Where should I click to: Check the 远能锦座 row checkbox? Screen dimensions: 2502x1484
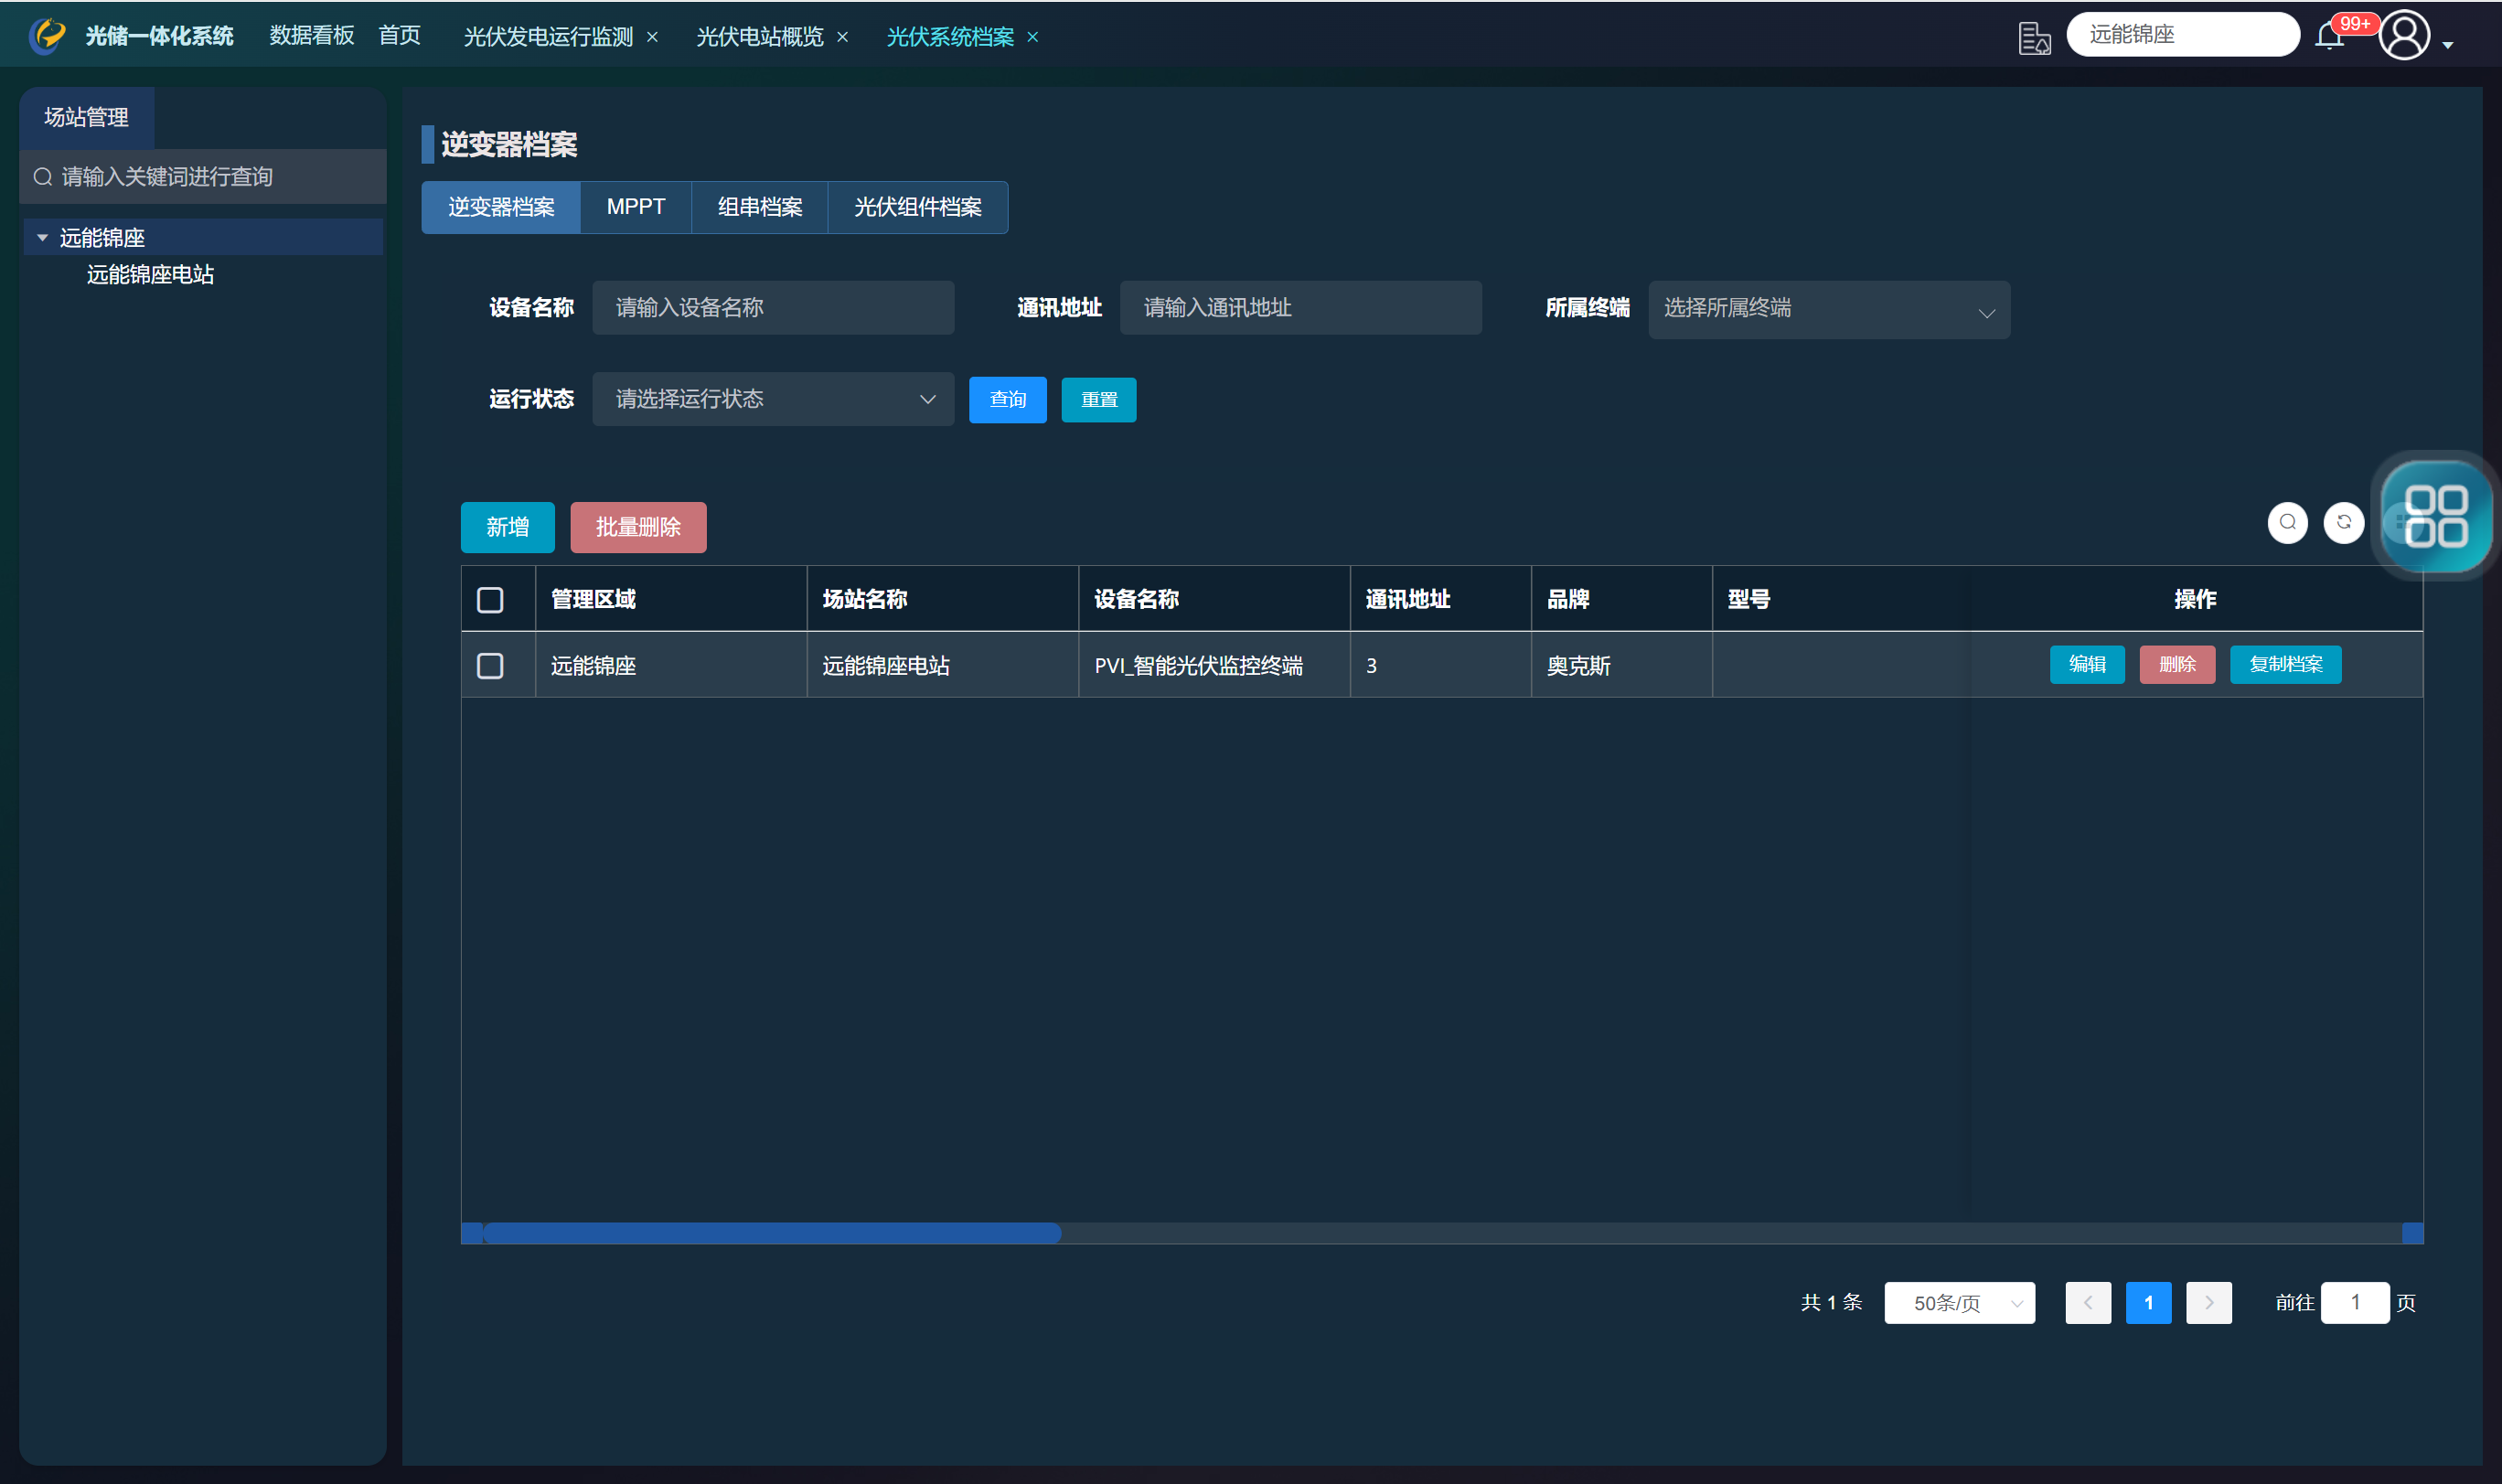(490, 666)
